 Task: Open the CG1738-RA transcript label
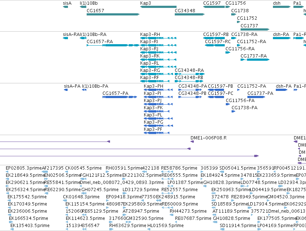[245, 34]
